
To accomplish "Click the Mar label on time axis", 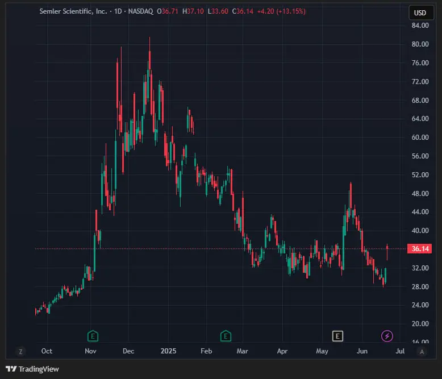I will click(242, 351).
